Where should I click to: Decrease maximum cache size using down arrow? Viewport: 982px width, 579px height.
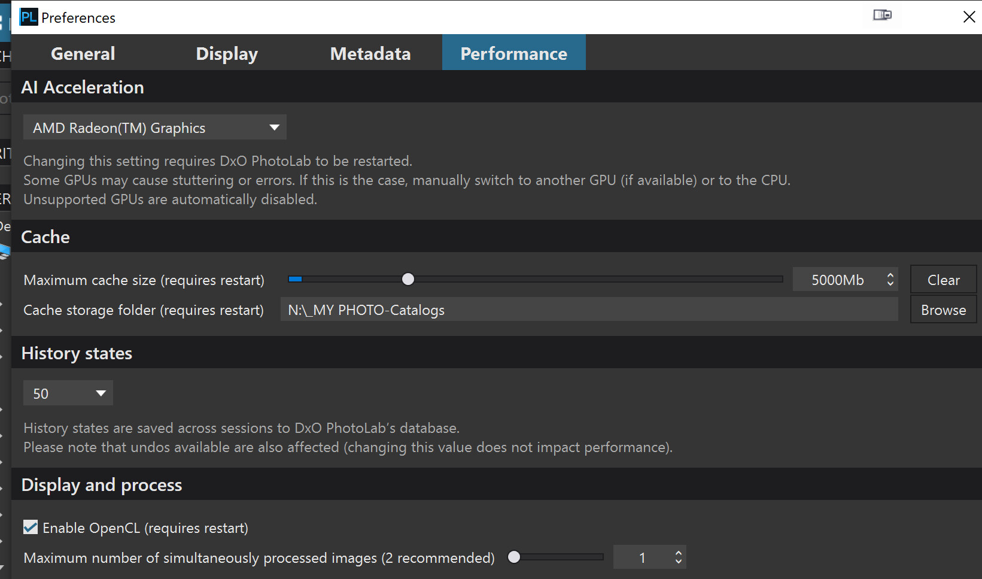point(890,284)
